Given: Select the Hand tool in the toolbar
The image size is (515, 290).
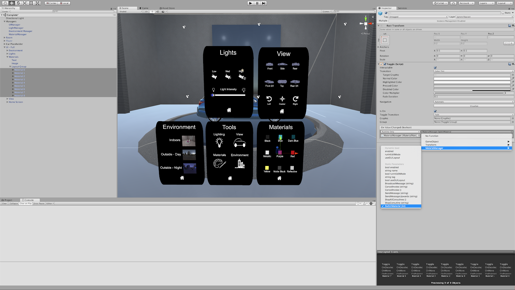Looking at the screenshot, I should pos(5,3).
